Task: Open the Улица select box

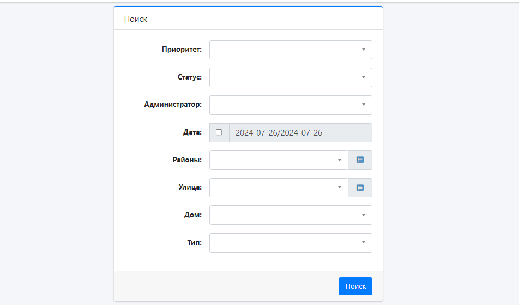Action: click(x=279, y=187)
